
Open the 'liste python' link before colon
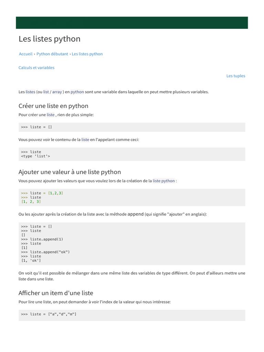coord(164,181)
